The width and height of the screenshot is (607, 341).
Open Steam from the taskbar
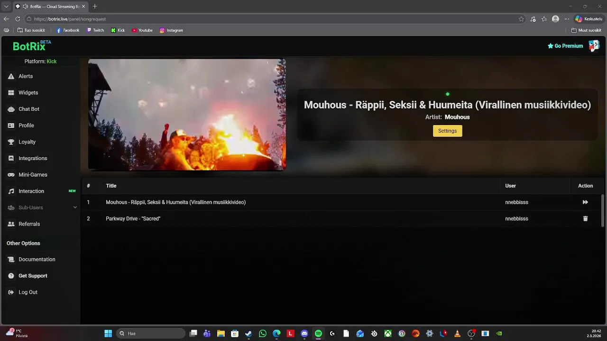[248, 333]
